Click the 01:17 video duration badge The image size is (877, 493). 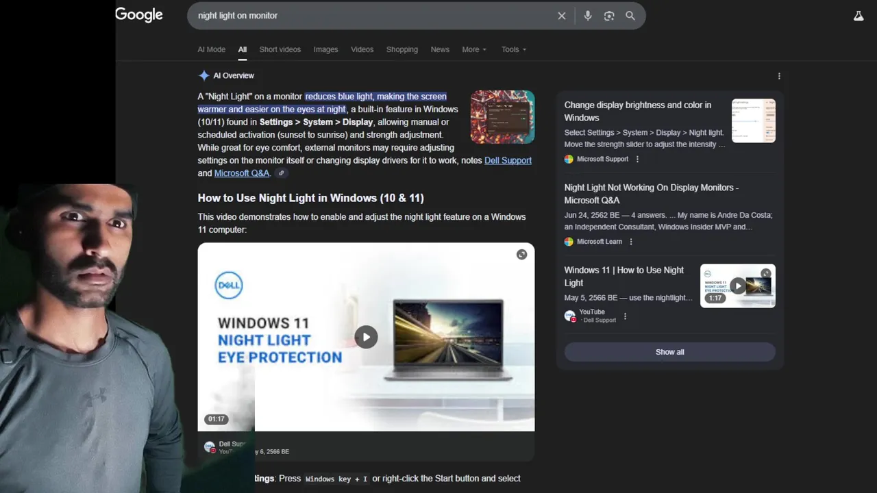point(216,419)
